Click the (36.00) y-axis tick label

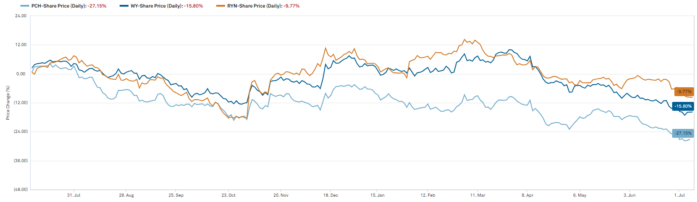pyautogui.click(x=20, y=161)
